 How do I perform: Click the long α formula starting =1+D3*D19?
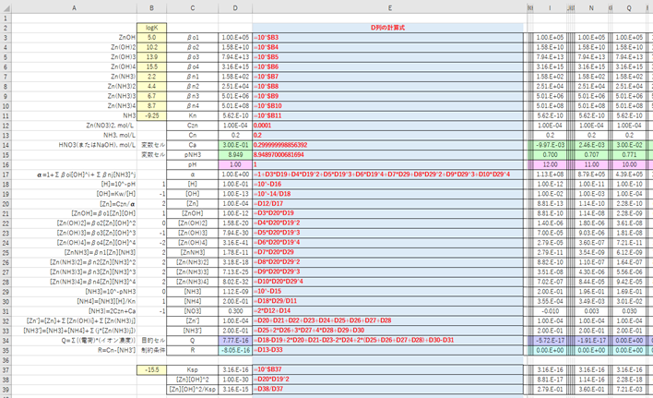(x=387, y=175)
